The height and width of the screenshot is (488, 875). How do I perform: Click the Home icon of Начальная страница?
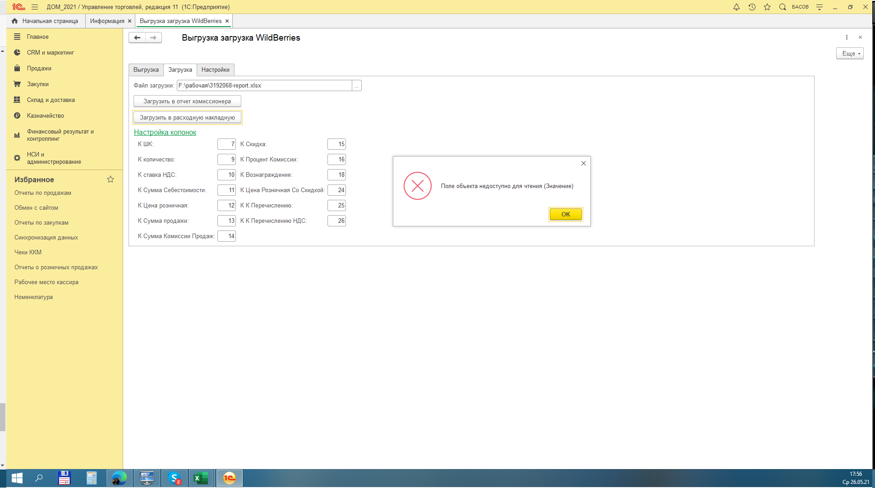coord(14,21)
